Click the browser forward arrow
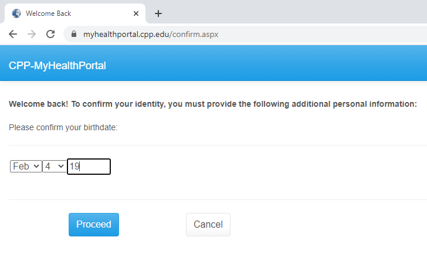Image resolution: width=427 pixels, height=254 pixels. pos(32,34)
